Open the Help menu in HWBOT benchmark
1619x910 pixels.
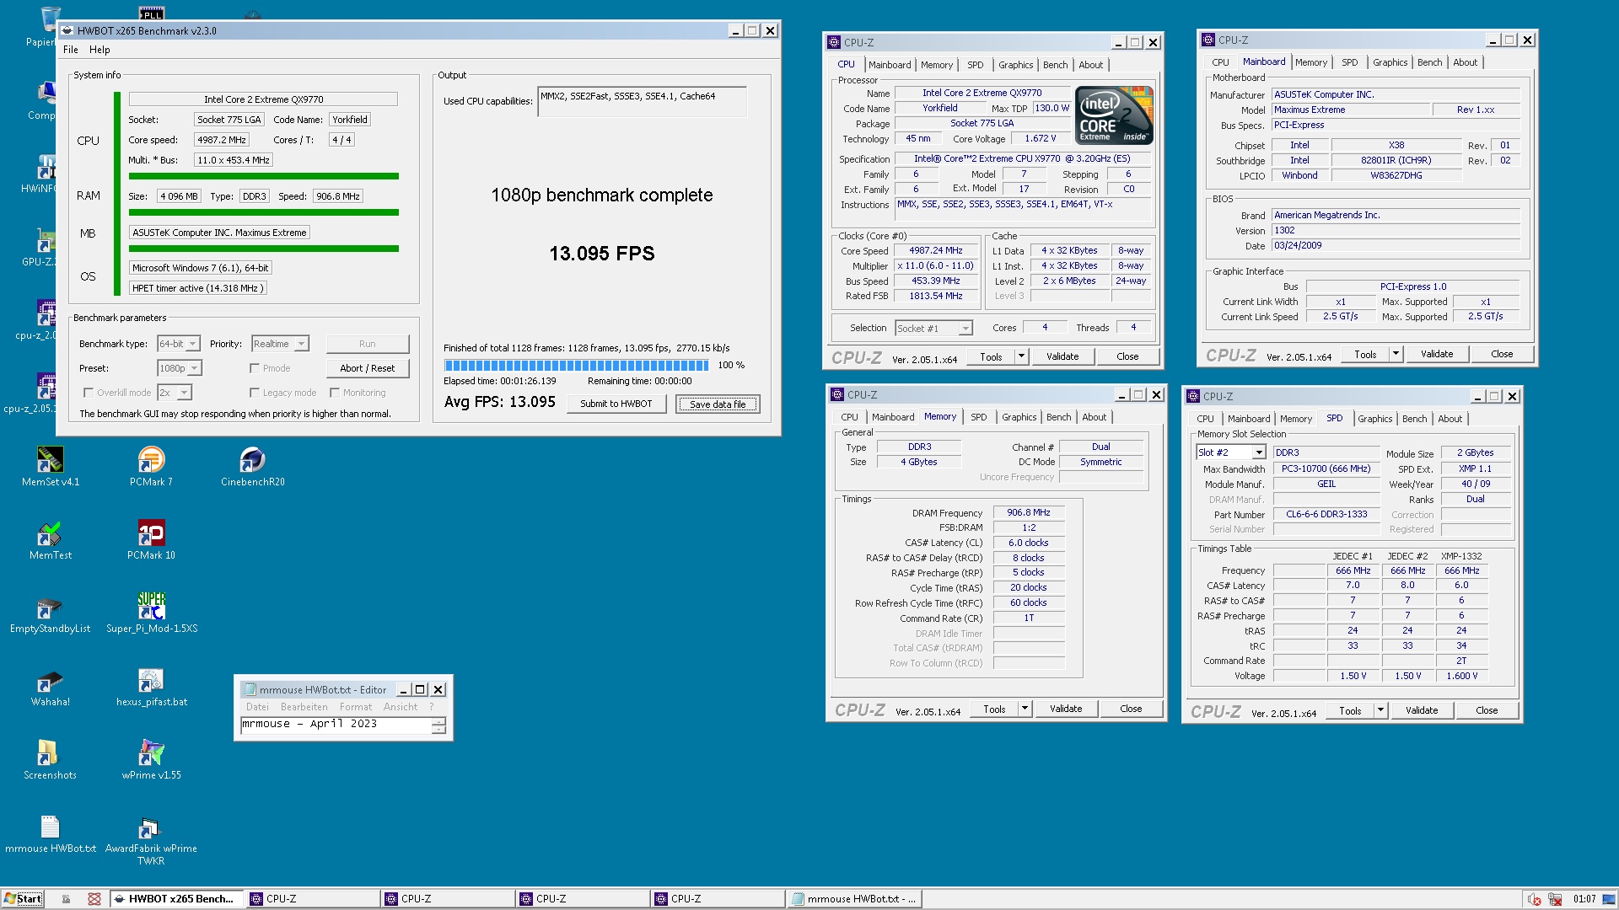click(x=100, y=50)
